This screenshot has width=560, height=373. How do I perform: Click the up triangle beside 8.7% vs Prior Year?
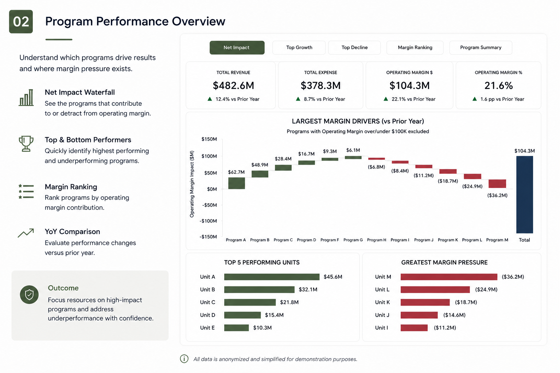click(x=298, y=99)
